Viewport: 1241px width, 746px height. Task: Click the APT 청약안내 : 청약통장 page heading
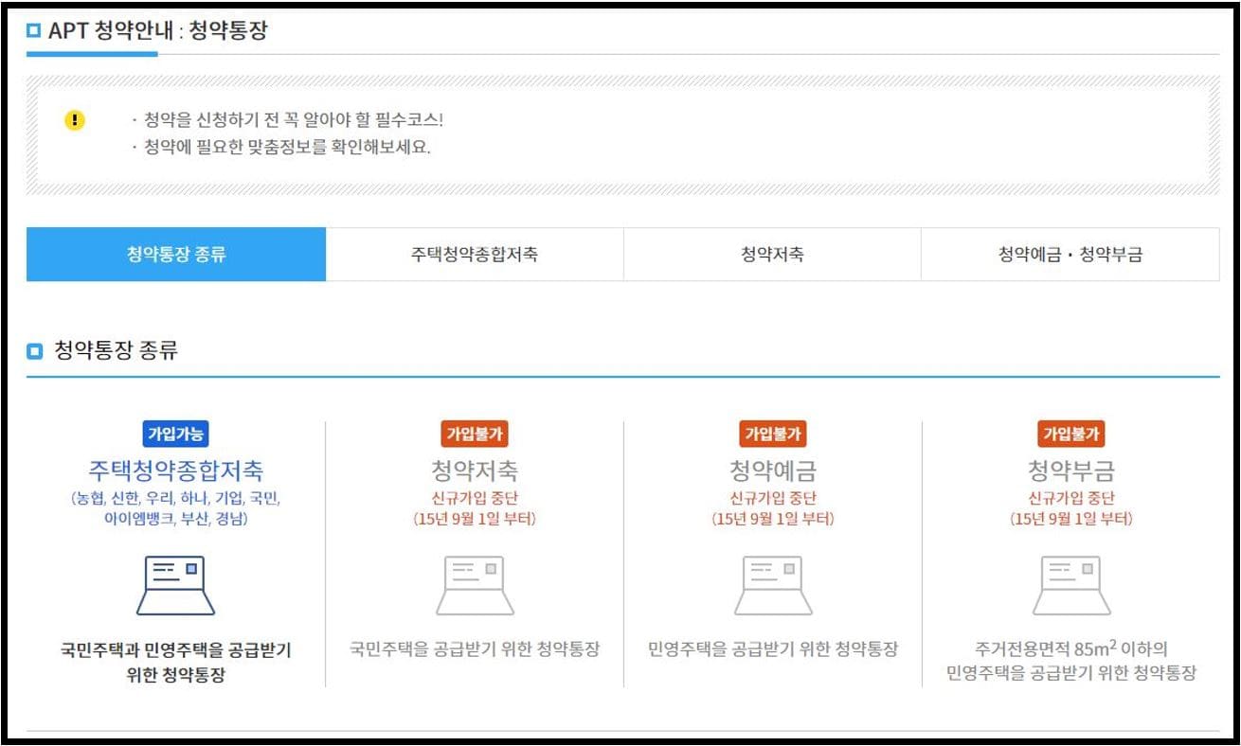[x=158, y=30]
